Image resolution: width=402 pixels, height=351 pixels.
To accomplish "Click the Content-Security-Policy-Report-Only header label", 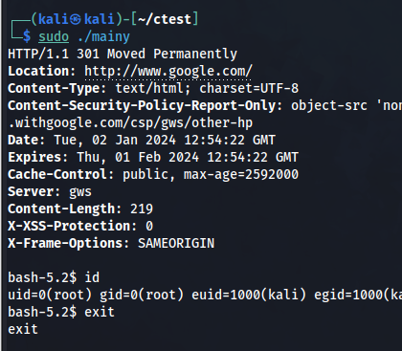I will coord(142,105).
